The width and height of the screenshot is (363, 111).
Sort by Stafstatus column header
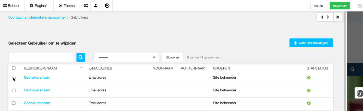[x=317, y=68]
